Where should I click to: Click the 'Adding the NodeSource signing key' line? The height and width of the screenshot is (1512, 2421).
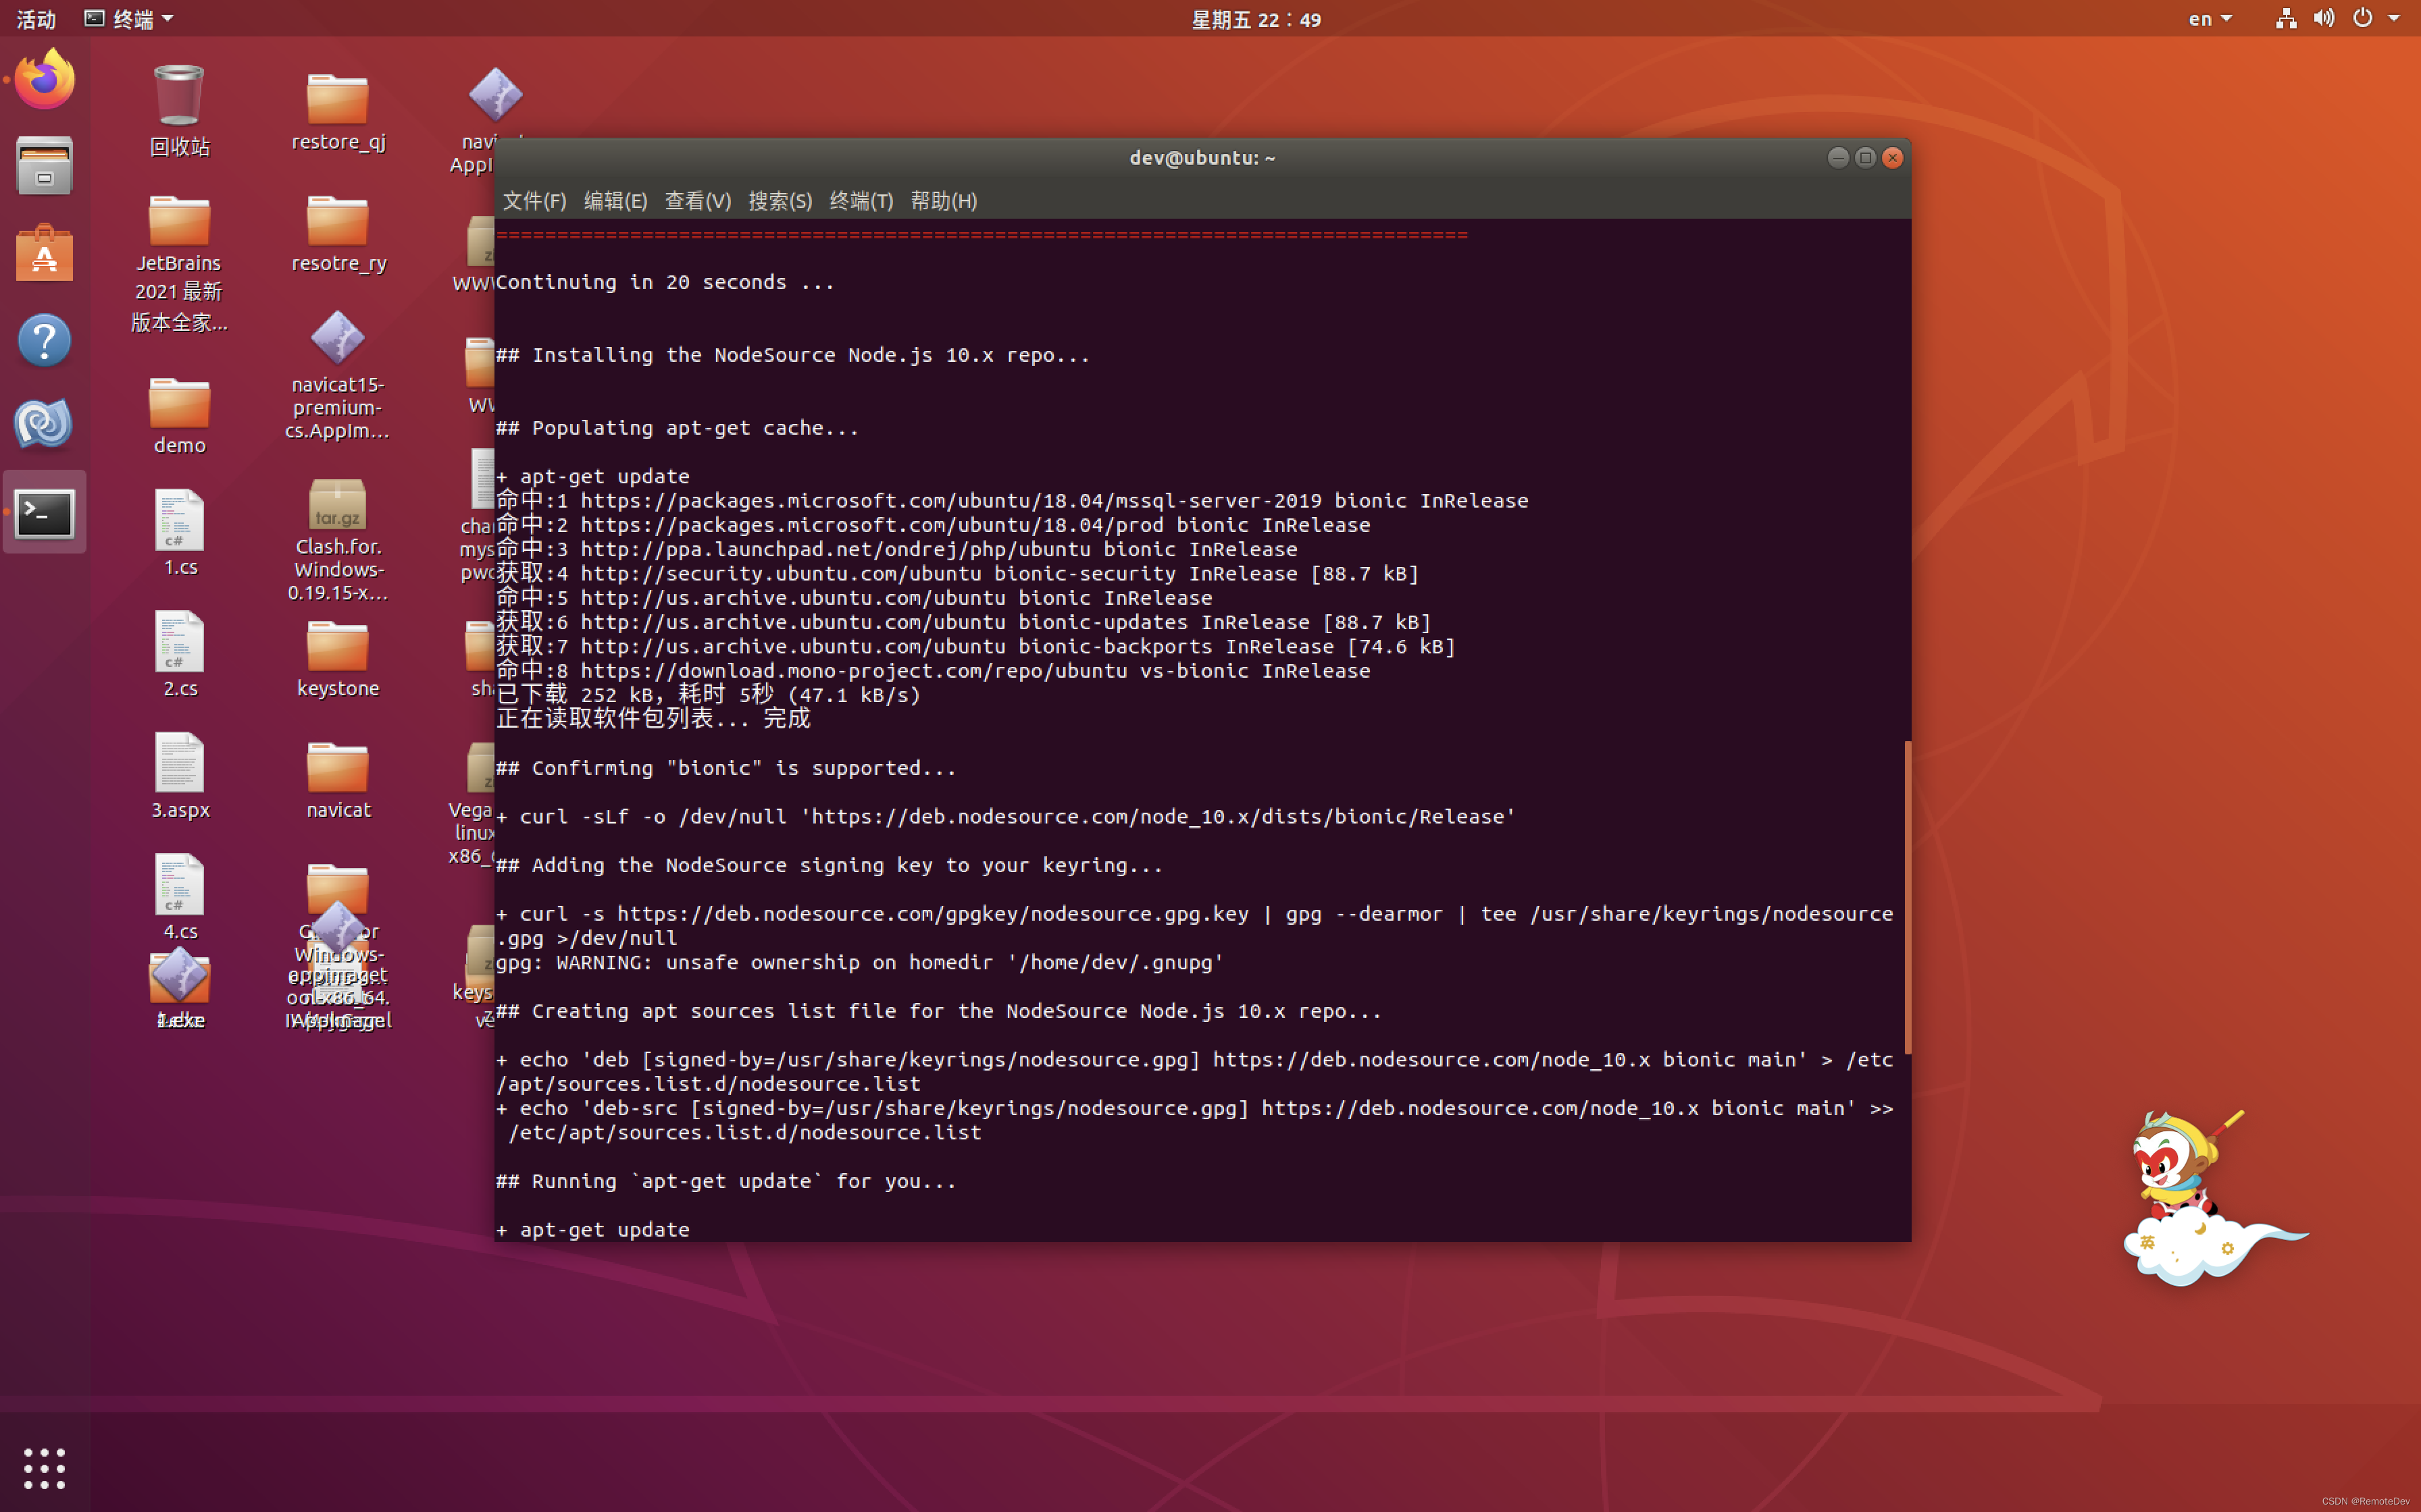click(830, 865)
